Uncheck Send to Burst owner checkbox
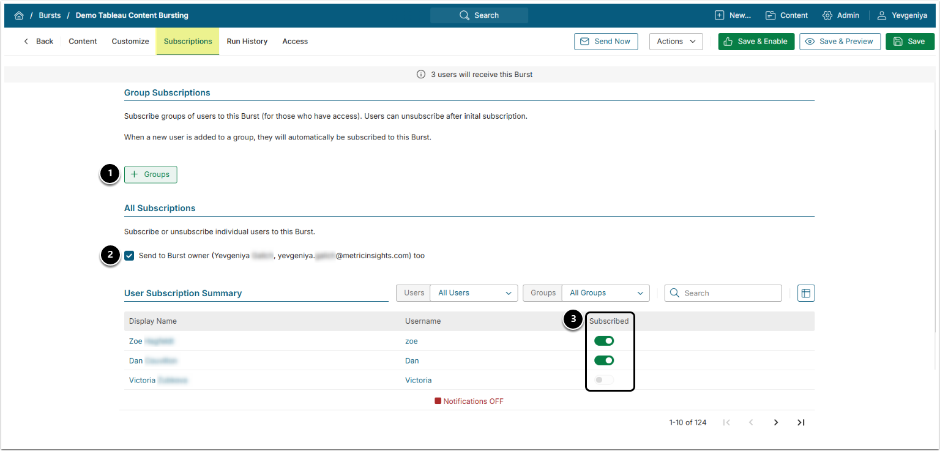The image size is (940, 451). pyautogui.click(x=129, y=256)
